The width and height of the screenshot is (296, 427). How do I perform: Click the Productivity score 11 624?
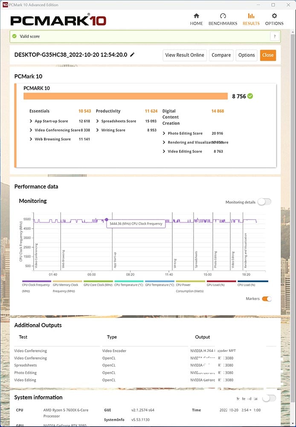(151, 111)
